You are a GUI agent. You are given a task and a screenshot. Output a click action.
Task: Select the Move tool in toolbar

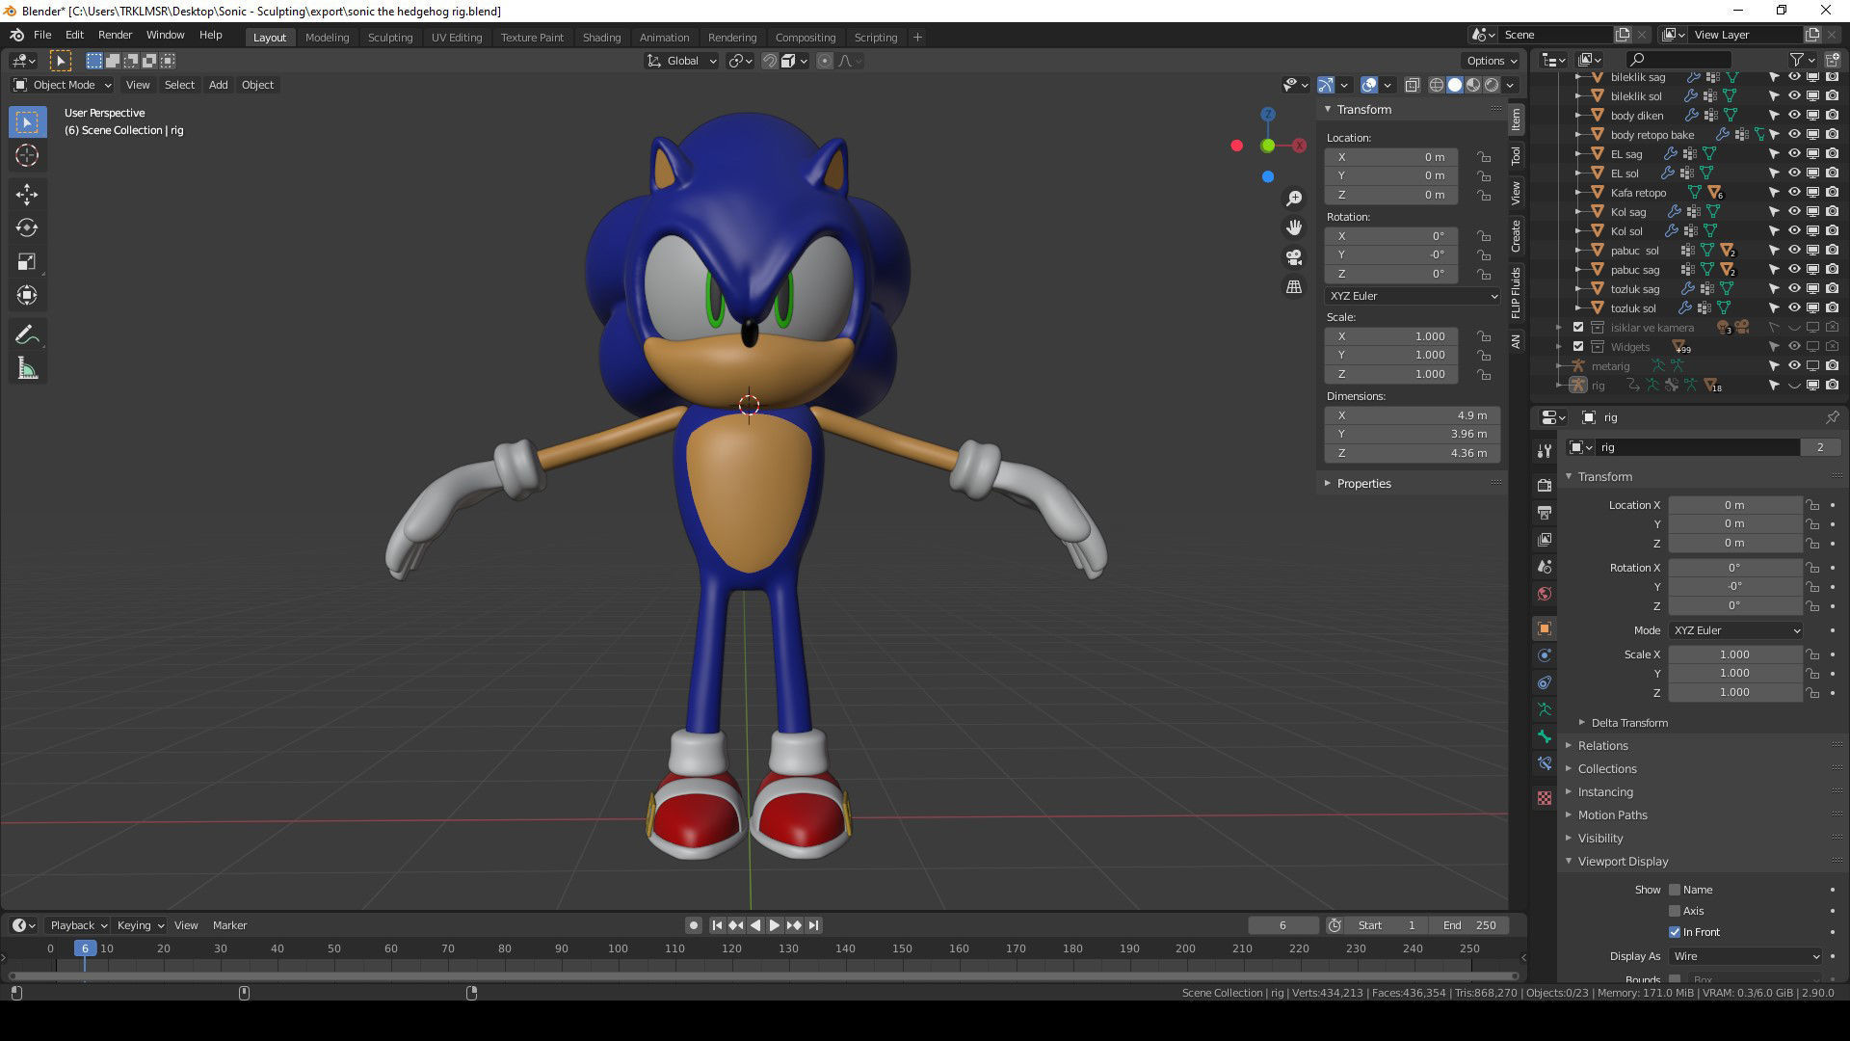26,194
